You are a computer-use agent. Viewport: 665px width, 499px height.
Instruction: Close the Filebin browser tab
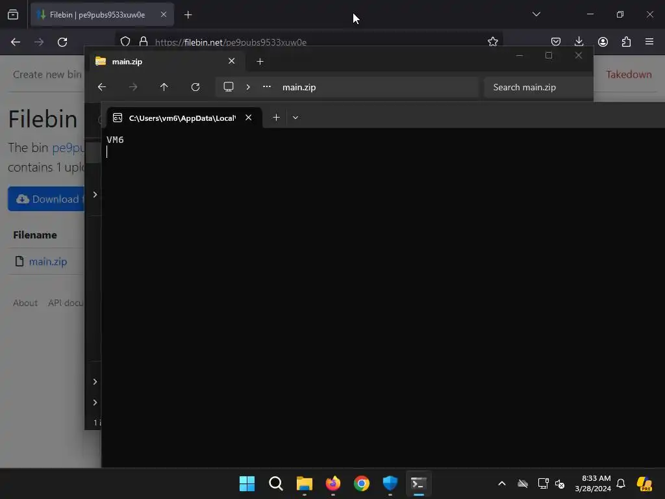click(x=163, y=14)
